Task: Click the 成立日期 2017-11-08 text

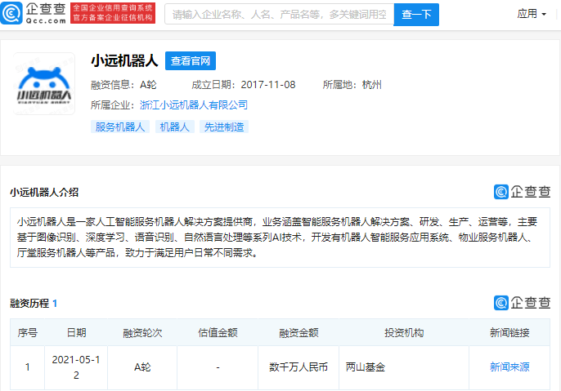Action: pyautogui.click(x=244, y=85)
